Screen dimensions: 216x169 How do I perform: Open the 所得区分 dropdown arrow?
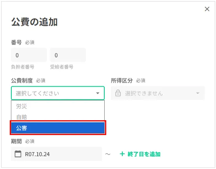pyautogui.click(x=198, y=93)
